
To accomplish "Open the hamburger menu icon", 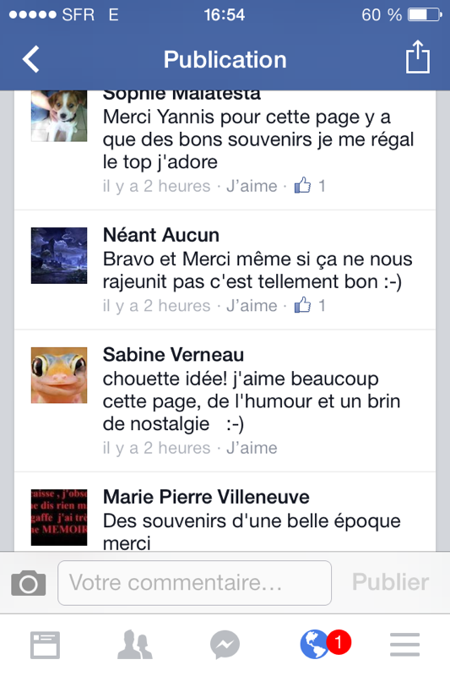I will [404, 645].
